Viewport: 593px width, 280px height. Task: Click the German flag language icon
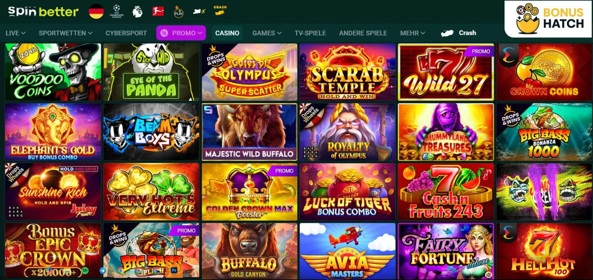click(96, 12)
